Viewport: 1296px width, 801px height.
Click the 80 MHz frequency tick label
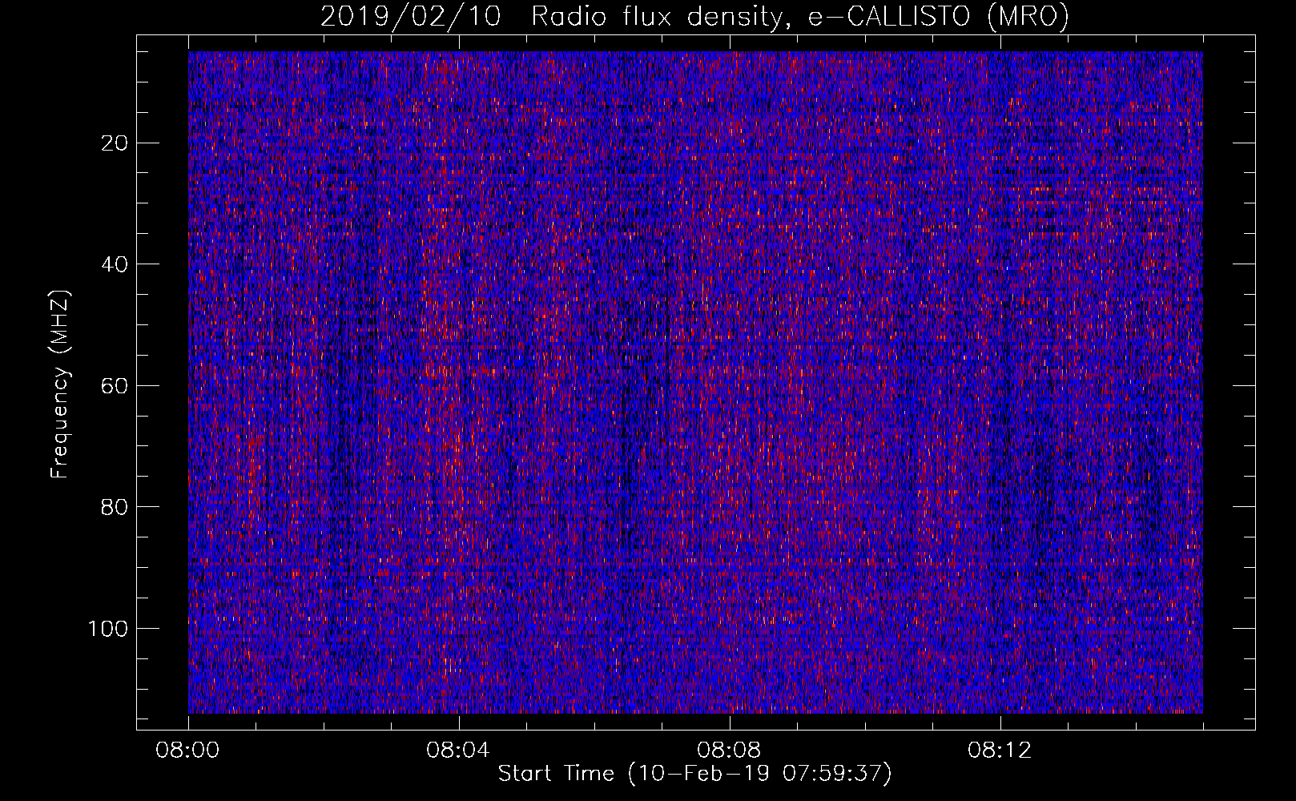click(115, 507)
